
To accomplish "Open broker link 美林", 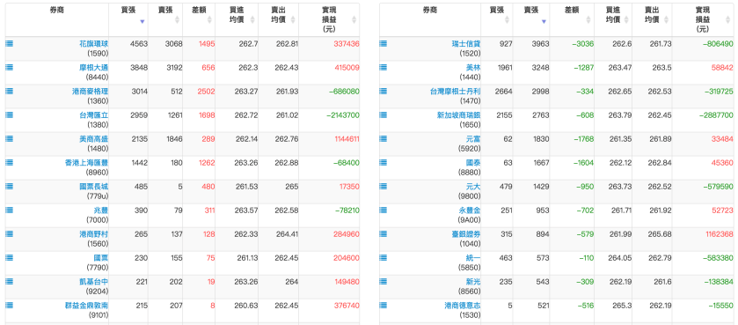I will [x=473, y=67].
